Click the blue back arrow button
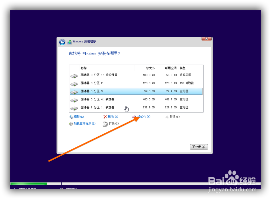Image resolution: width=271 pixels, height=199 pixels. point(62,42)
